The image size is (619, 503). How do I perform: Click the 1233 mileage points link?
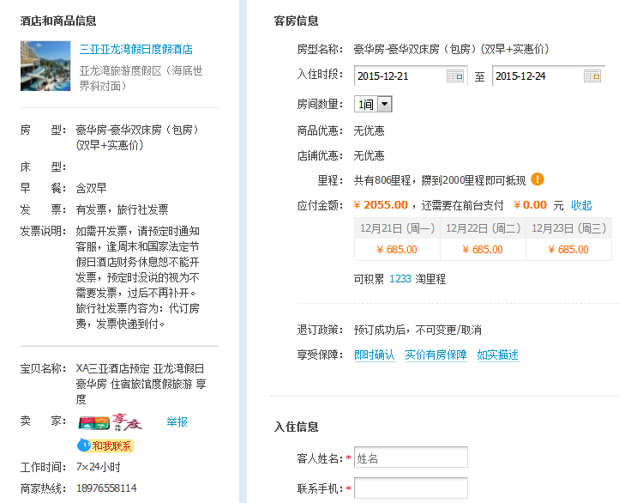pos(400,280)
